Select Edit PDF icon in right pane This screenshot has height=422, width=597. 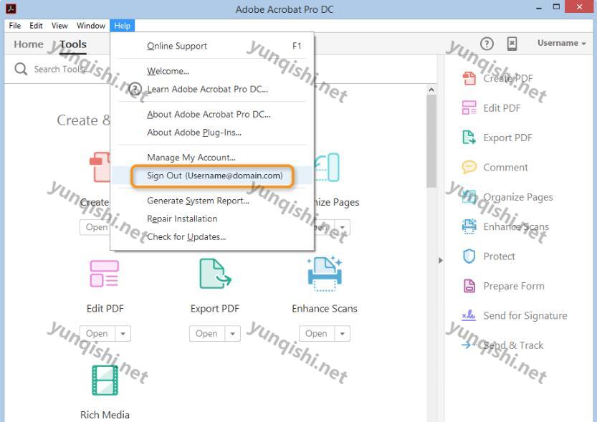(469, 107)
